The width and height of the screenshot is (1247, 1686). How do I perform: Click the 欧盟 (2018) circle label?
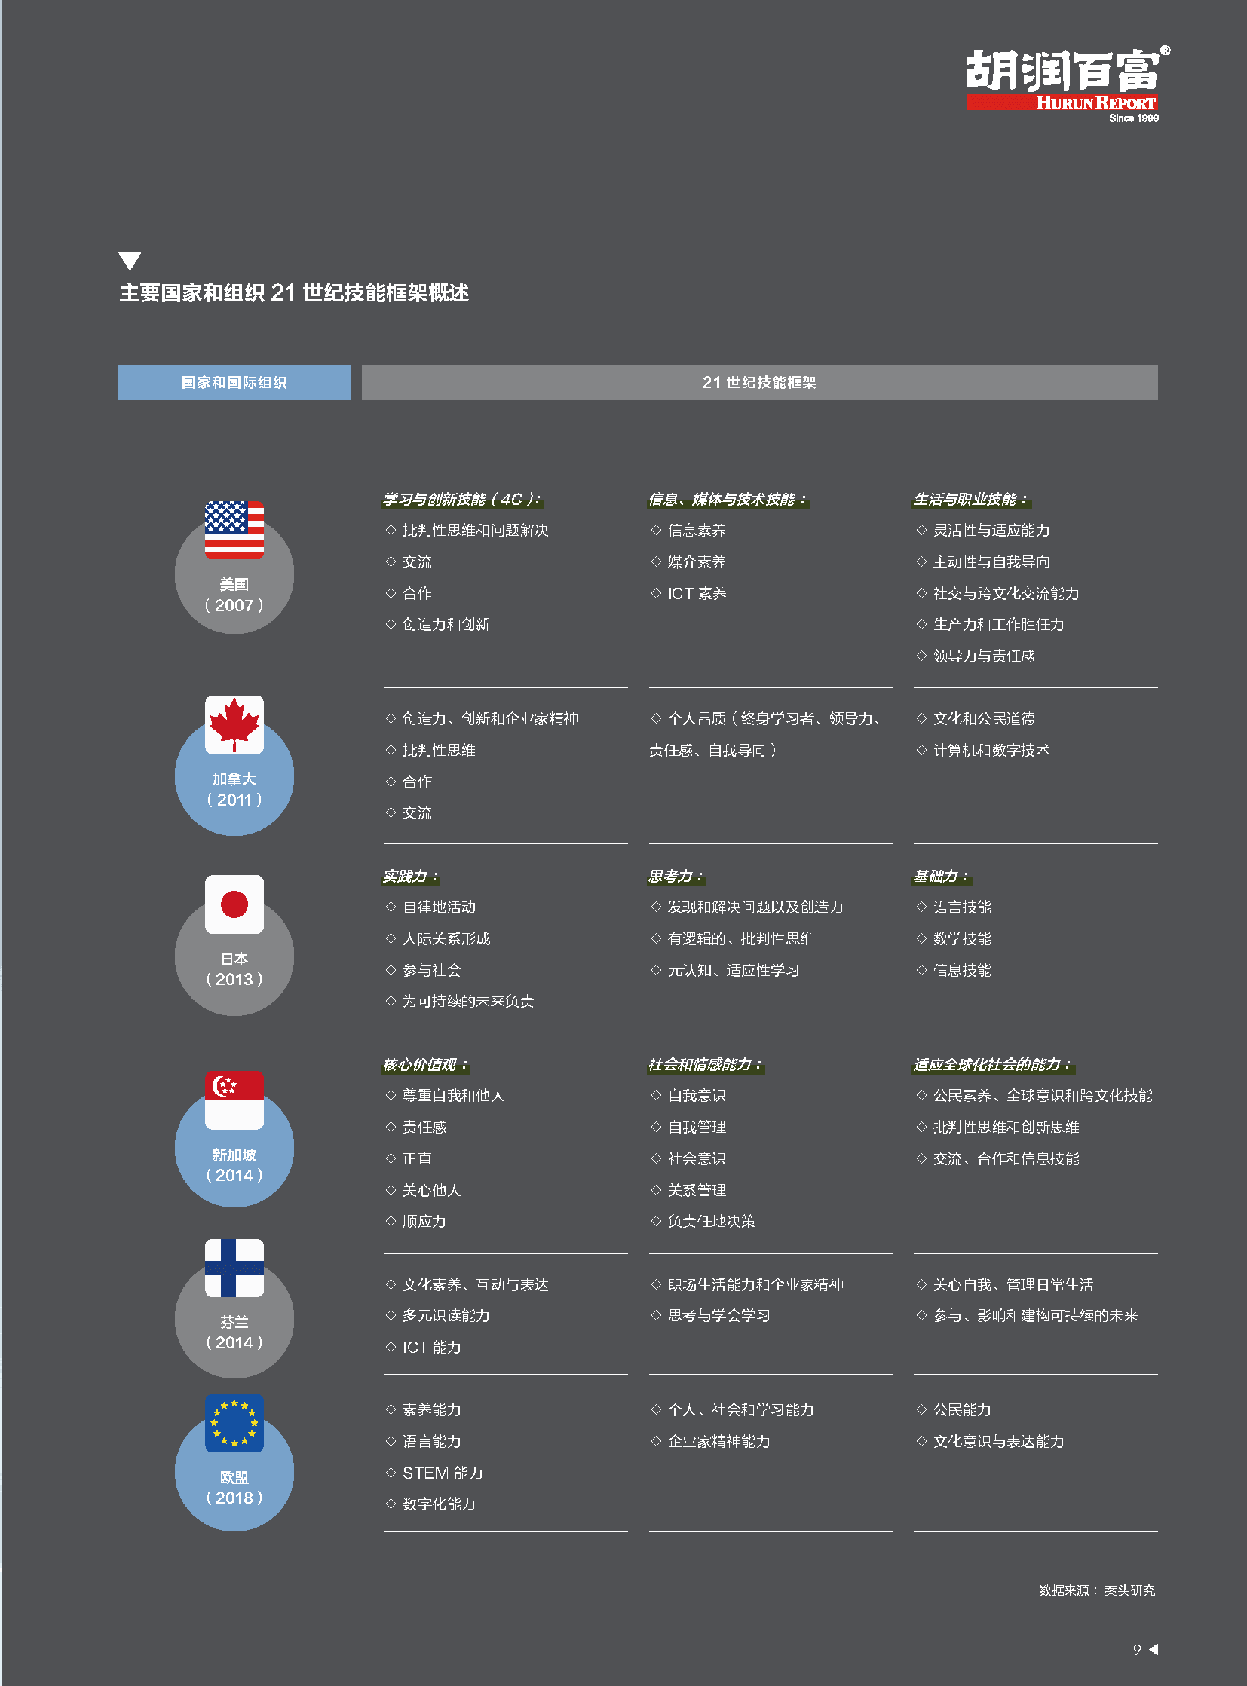234,1488
